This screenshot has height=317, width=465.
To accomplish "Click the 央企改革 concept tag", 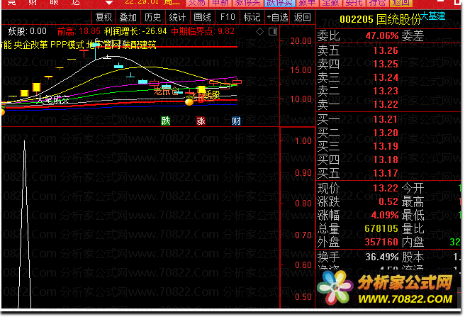I will [31, 45].
